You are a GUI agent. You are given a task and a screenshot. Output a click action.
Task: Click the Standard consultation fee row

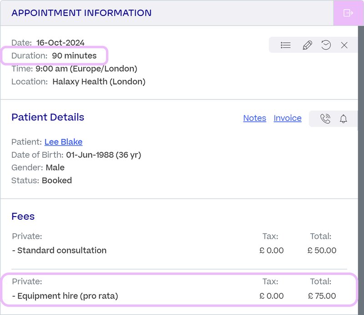(179, 243)
